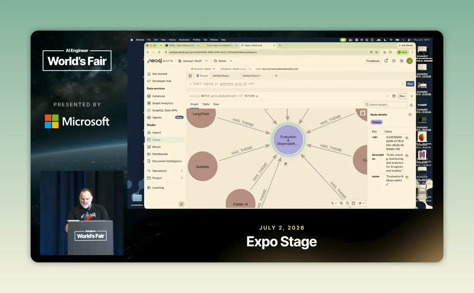Viewport: 474px width, 293px height.
Task: Open the user avatar J menu
Action: point(410,61)
